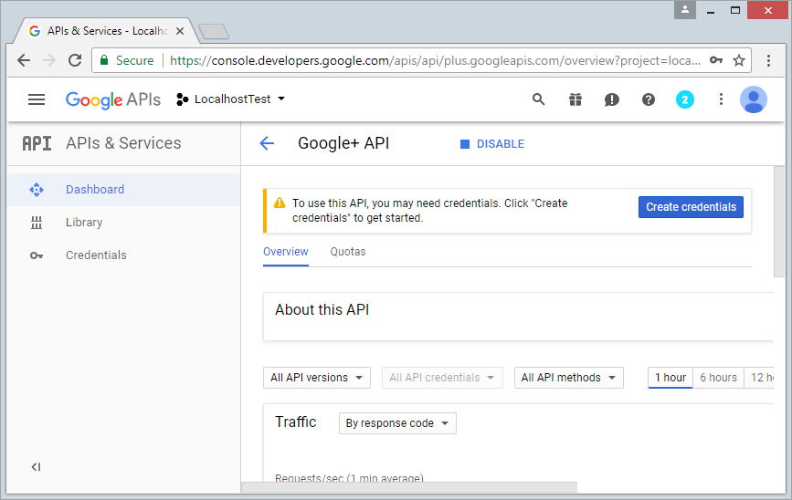Image resolution: width=792 pixels, height=500 pixels.
Task: Click the APIs & Services sidebar title
Action: click(x=123, y=143)
